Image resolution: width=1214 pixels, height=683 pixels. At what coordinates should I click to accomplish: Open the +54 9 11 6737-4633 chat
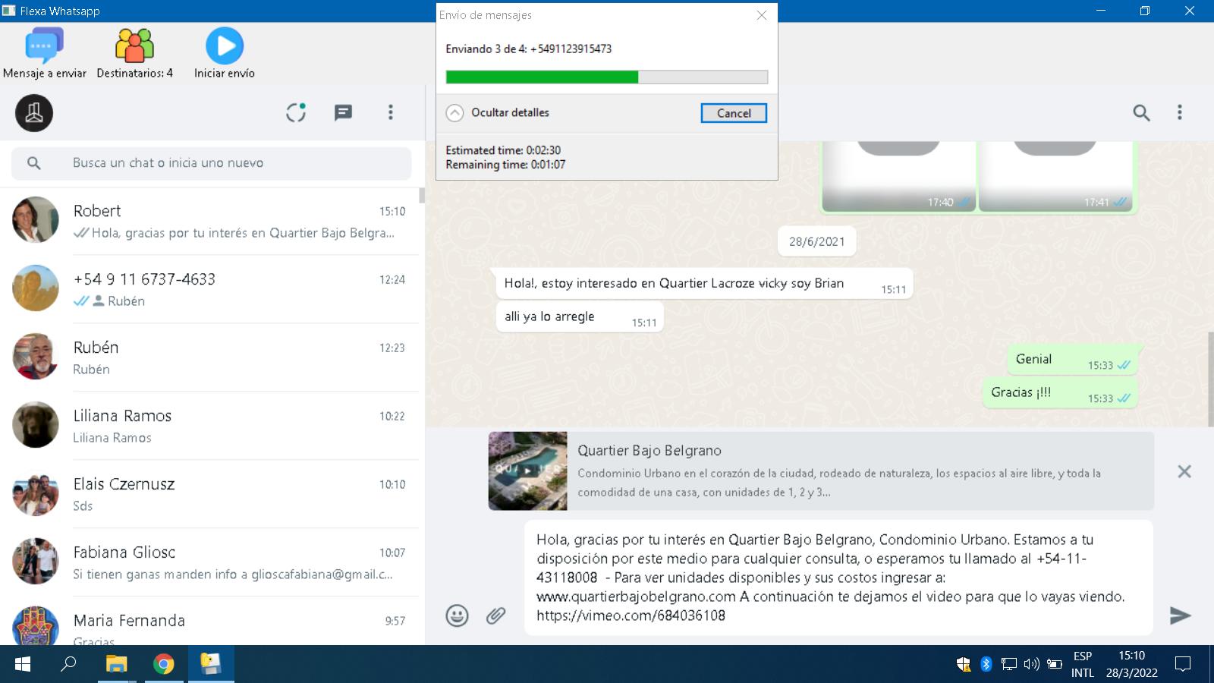pos(209,289)
